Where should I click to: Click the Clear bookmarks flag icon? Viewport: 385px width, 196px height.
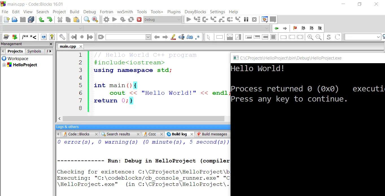coord(320,28)
